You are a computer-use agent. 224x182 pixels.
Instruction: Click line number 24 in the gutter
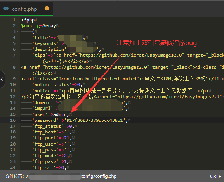13,167
